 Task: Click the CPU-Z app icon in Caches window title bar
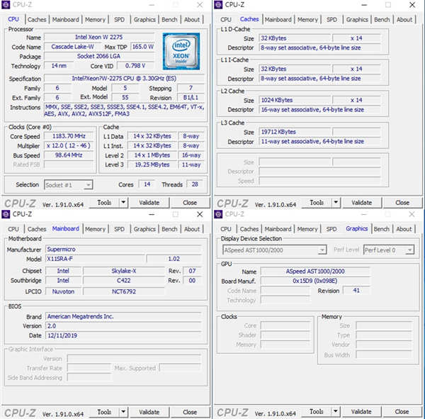point(218,5)
